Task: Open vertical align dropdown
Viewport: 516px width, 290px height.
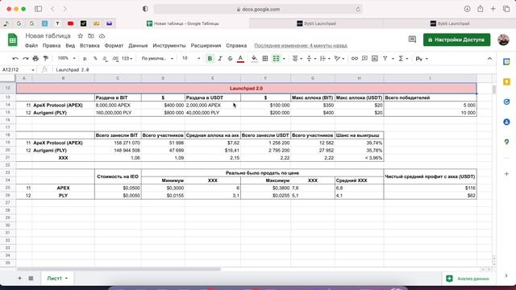Action: pos(311,59)
